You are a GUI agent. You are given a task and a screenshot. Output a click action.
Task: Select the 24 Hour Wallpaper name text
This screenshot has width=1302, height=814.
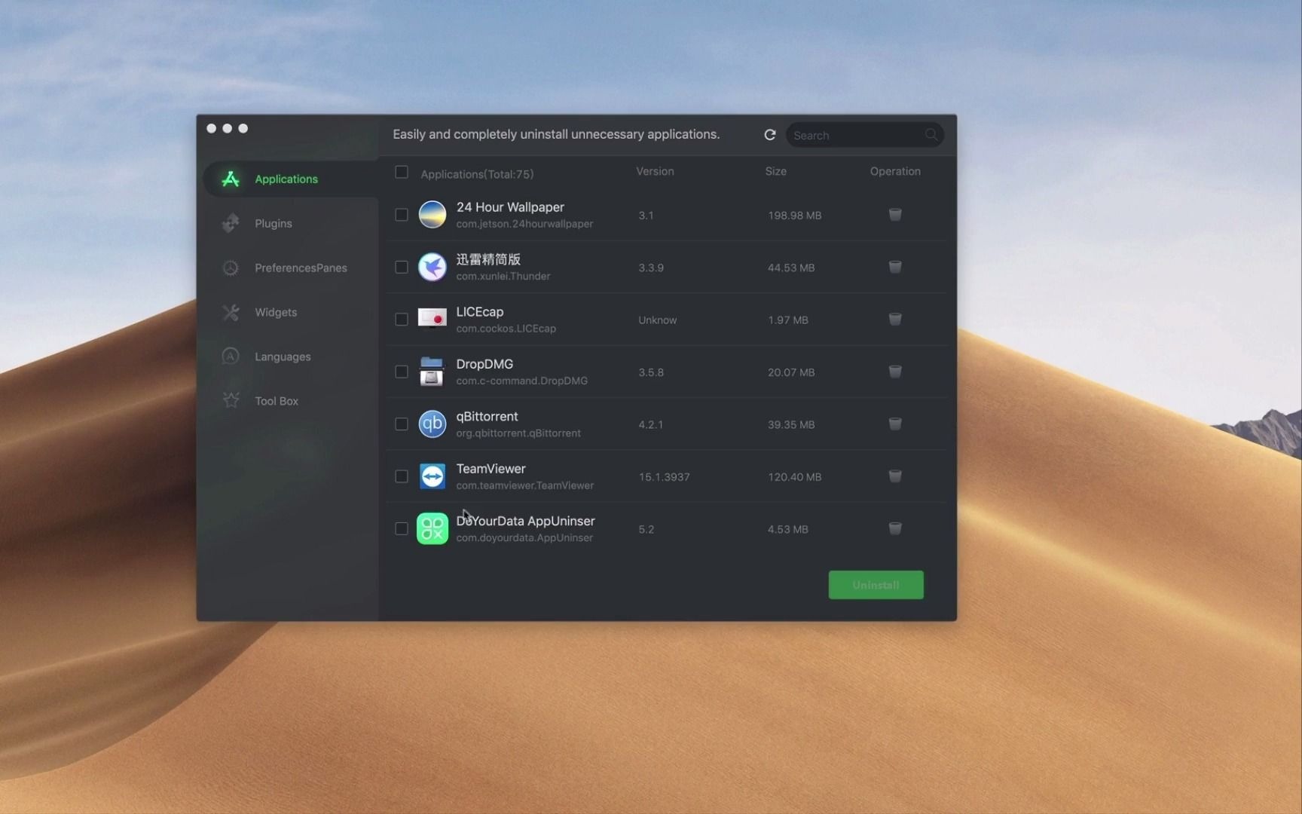click(x=510, y=207)
